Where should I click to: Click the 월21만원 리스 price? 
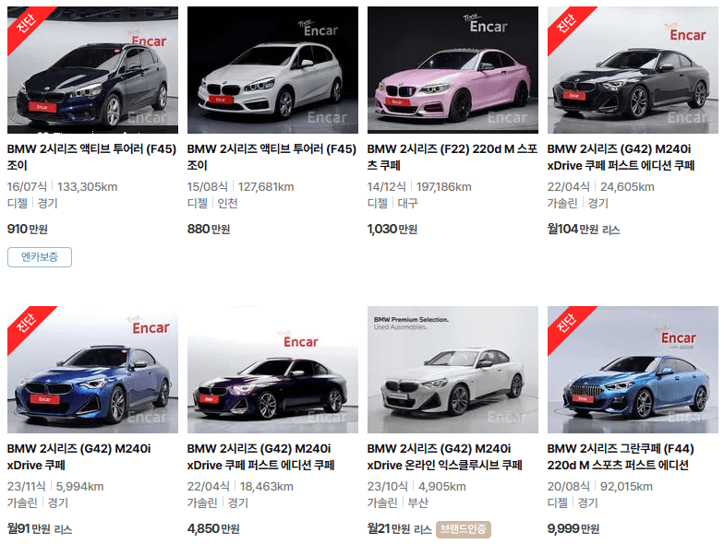(399, 529)
